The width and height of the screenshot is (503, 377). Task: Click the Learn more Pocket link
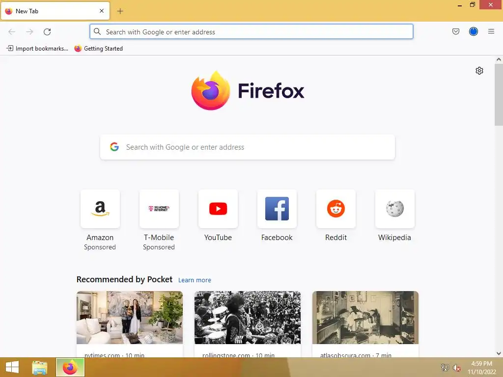coord(195,280)
